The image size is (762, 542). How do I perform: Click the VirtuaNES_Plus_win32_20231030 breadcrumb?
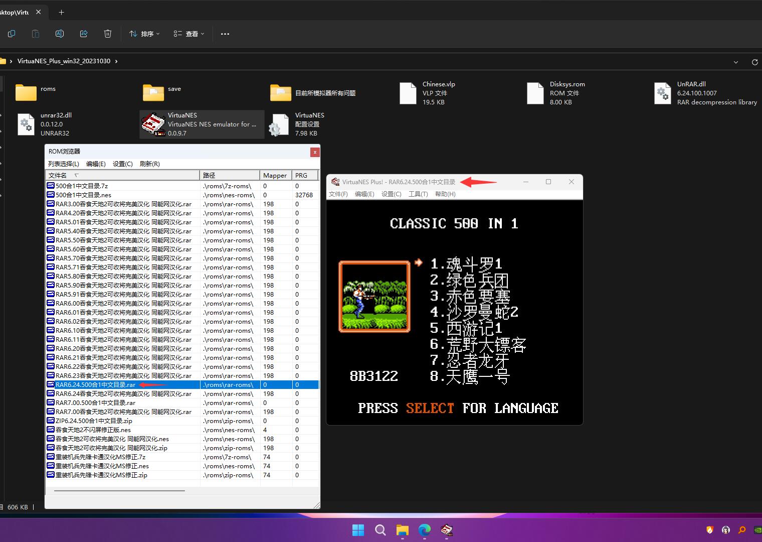pos(64,61)
